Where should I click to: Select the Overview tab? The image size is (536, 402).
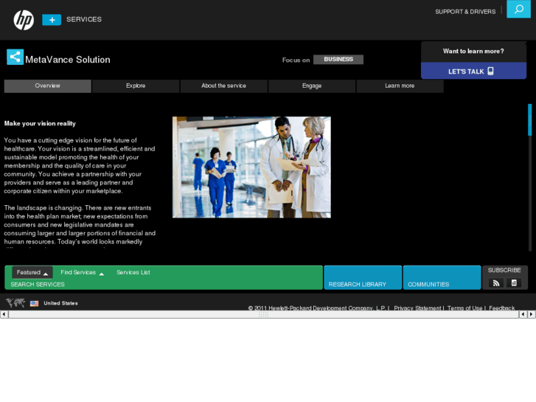click(x=47, y=86)
